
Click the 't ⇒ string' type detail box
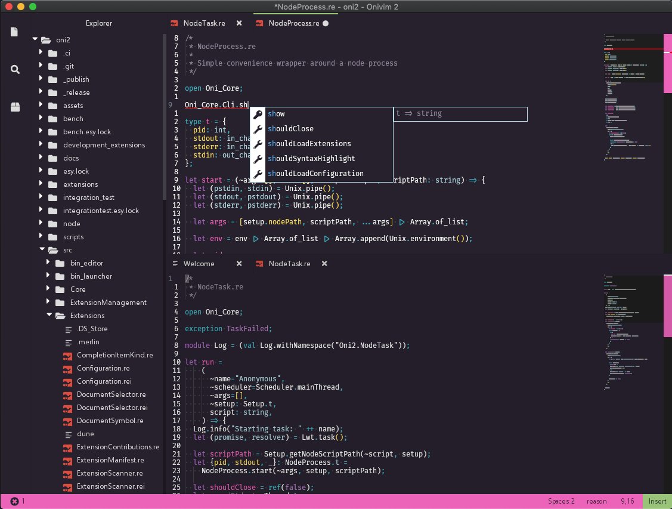click(x=460, y=114)
